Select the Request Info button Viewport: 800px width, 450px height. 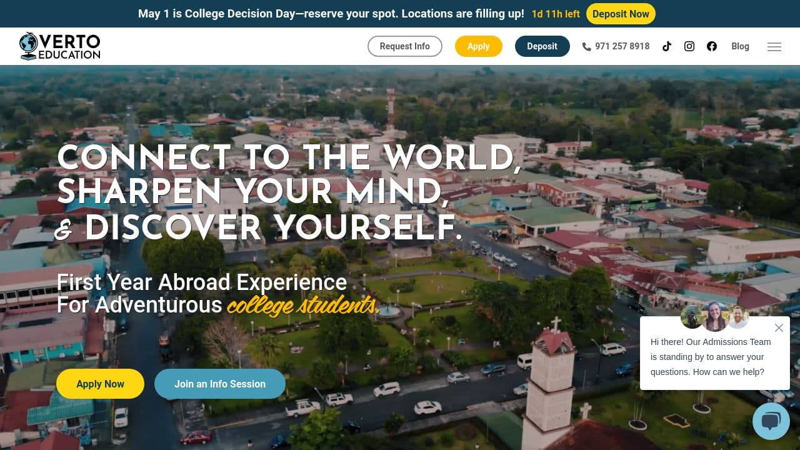pos(404,46)
